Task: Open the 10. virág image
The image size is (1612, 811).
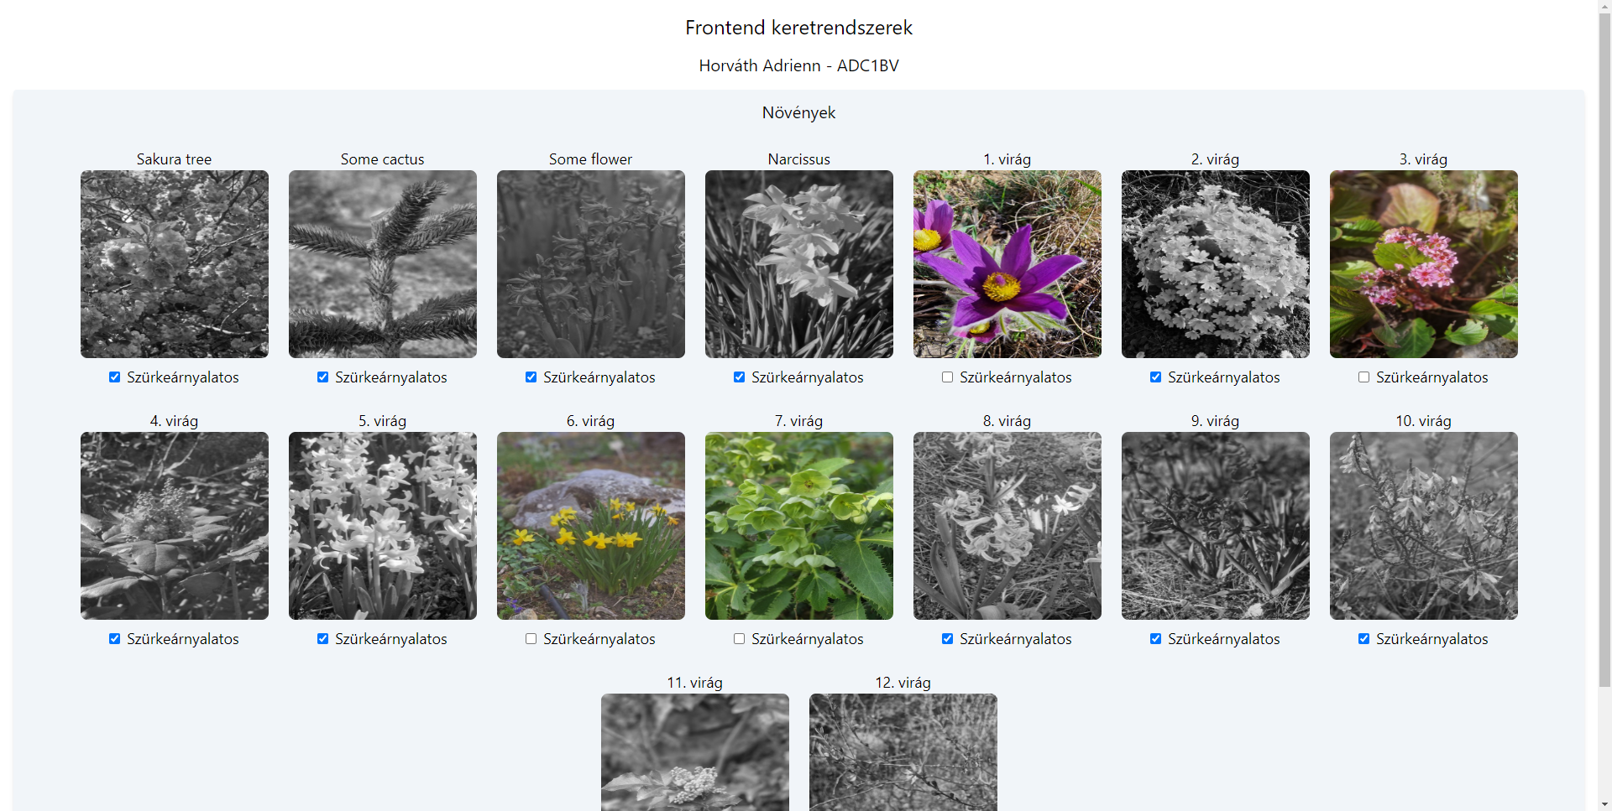Action: 1424,526
